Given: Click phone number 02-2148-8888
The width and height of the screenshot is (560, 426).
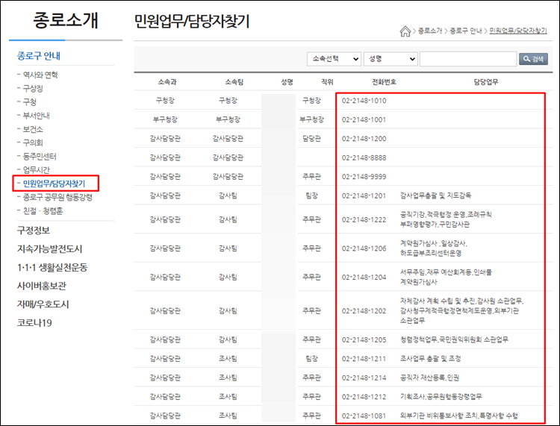Looking at the screenshot, I should click(364, 157).
